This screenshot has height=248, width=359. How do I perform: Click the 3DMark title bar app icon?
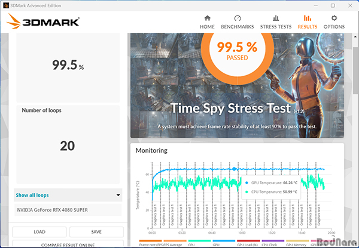point(6,5)
